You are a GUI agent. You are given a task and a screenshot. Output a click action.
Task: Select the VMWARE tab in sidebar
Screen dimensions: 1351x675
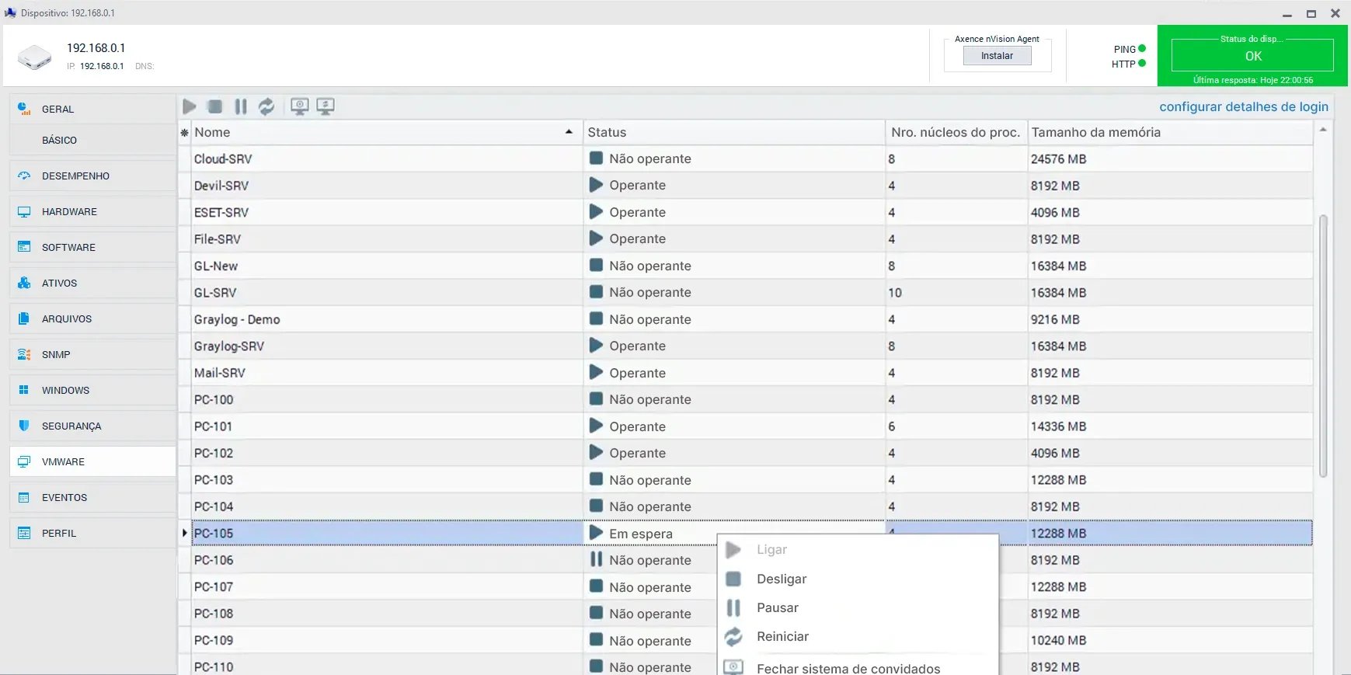click(x=92, y=461)
